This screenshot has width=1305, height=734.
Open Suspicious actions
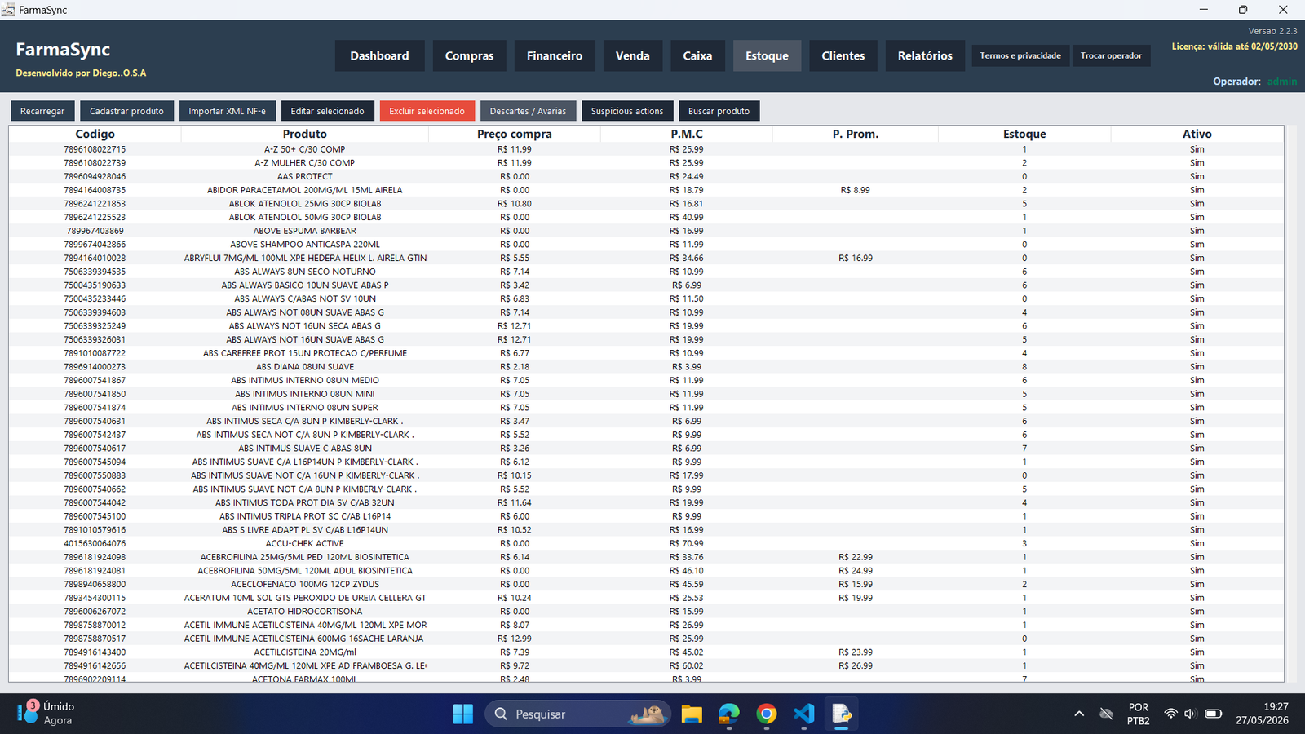tap(627, 111)
